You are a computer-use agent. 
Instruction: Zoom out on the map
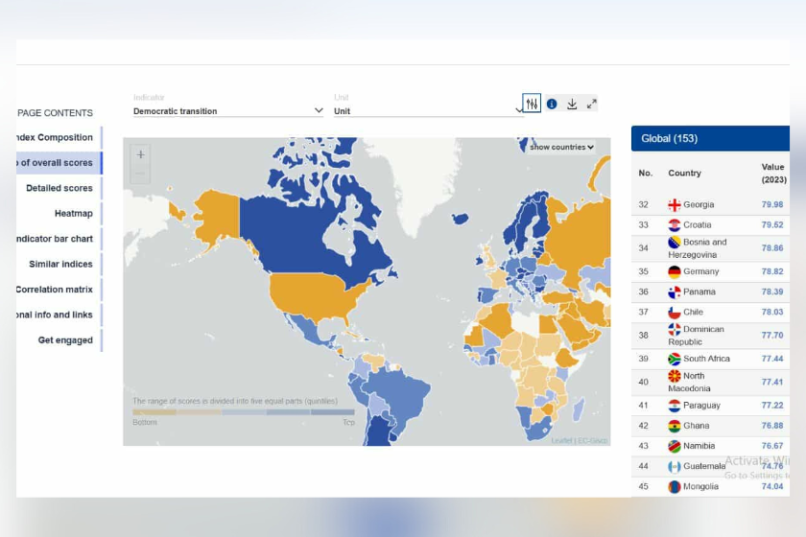coord(141,174)
